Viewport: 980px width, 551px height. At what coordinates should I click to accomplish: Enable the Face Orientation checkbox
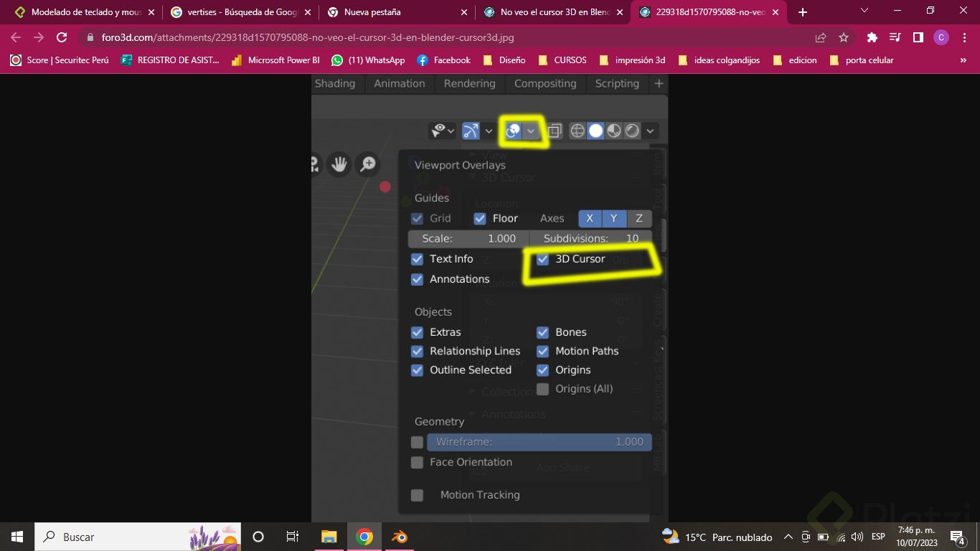417,462
